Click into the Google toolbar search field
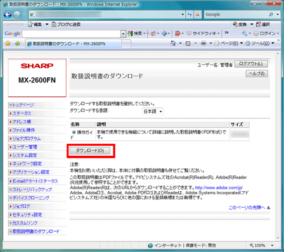 click(72, 34)
